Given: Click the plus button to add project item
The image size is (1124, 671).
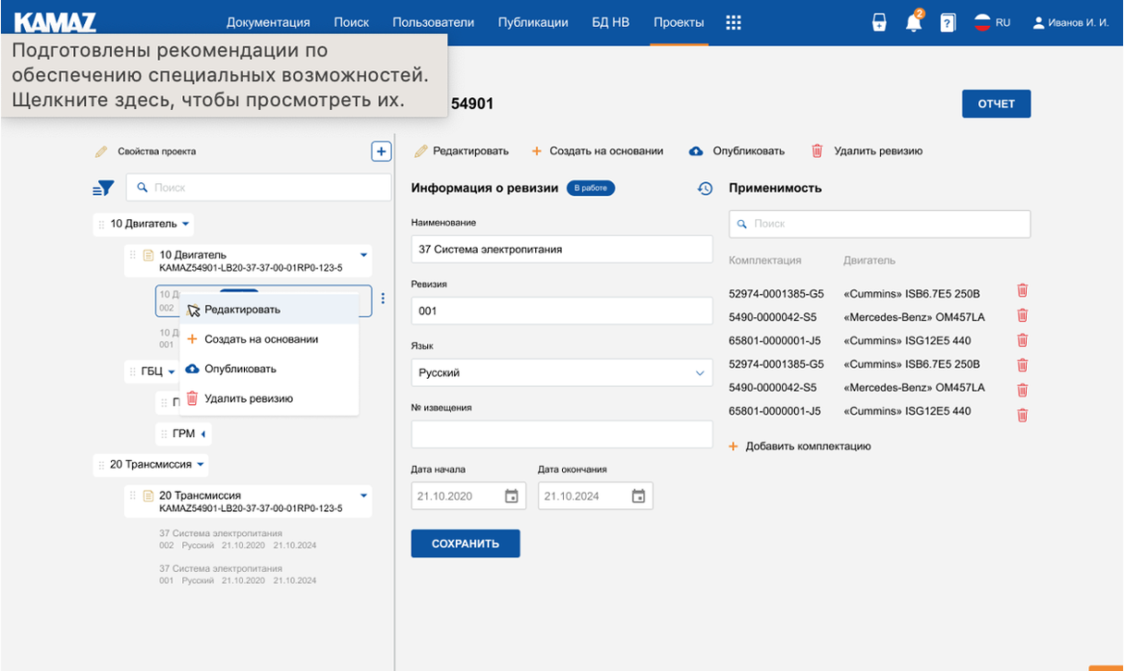Looking at the screenshot, I should click(381, 152).
